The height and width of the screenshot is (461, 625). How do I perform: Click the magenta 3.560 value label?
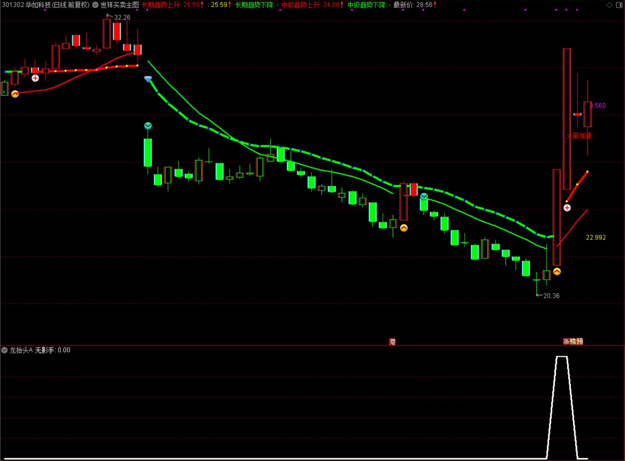point(598,106)
